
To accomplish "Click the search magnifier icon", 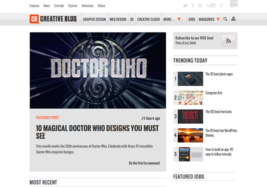I will pos(225,19).
